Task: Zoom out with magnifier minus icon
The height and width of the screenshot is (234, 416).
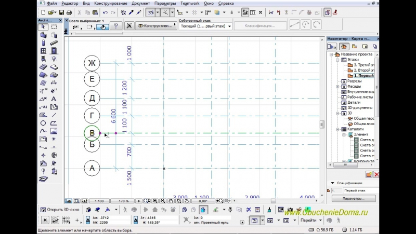Action: coord(163,201)
